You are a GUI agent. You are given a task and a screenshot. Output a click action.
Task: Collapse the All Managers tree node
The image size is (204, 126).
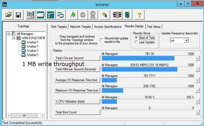pyautogui.click(x=9, y=34)
